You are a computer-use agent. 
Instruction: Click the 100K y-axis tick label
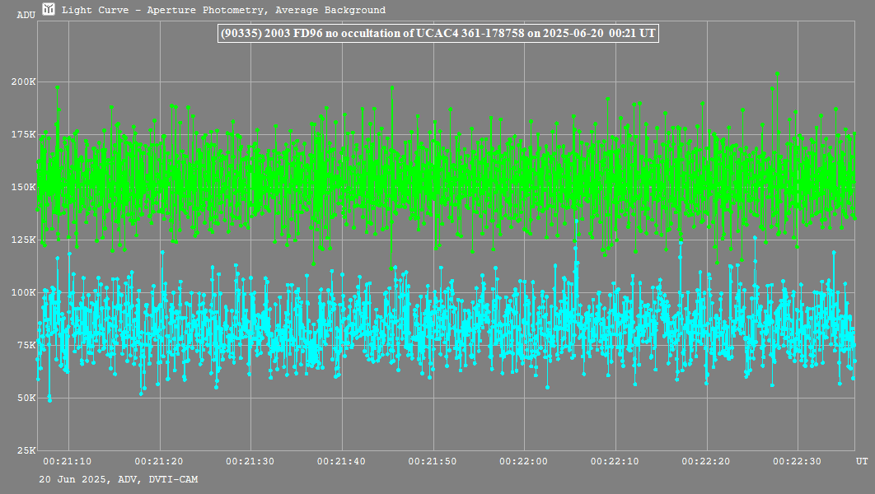click(23, 293)
